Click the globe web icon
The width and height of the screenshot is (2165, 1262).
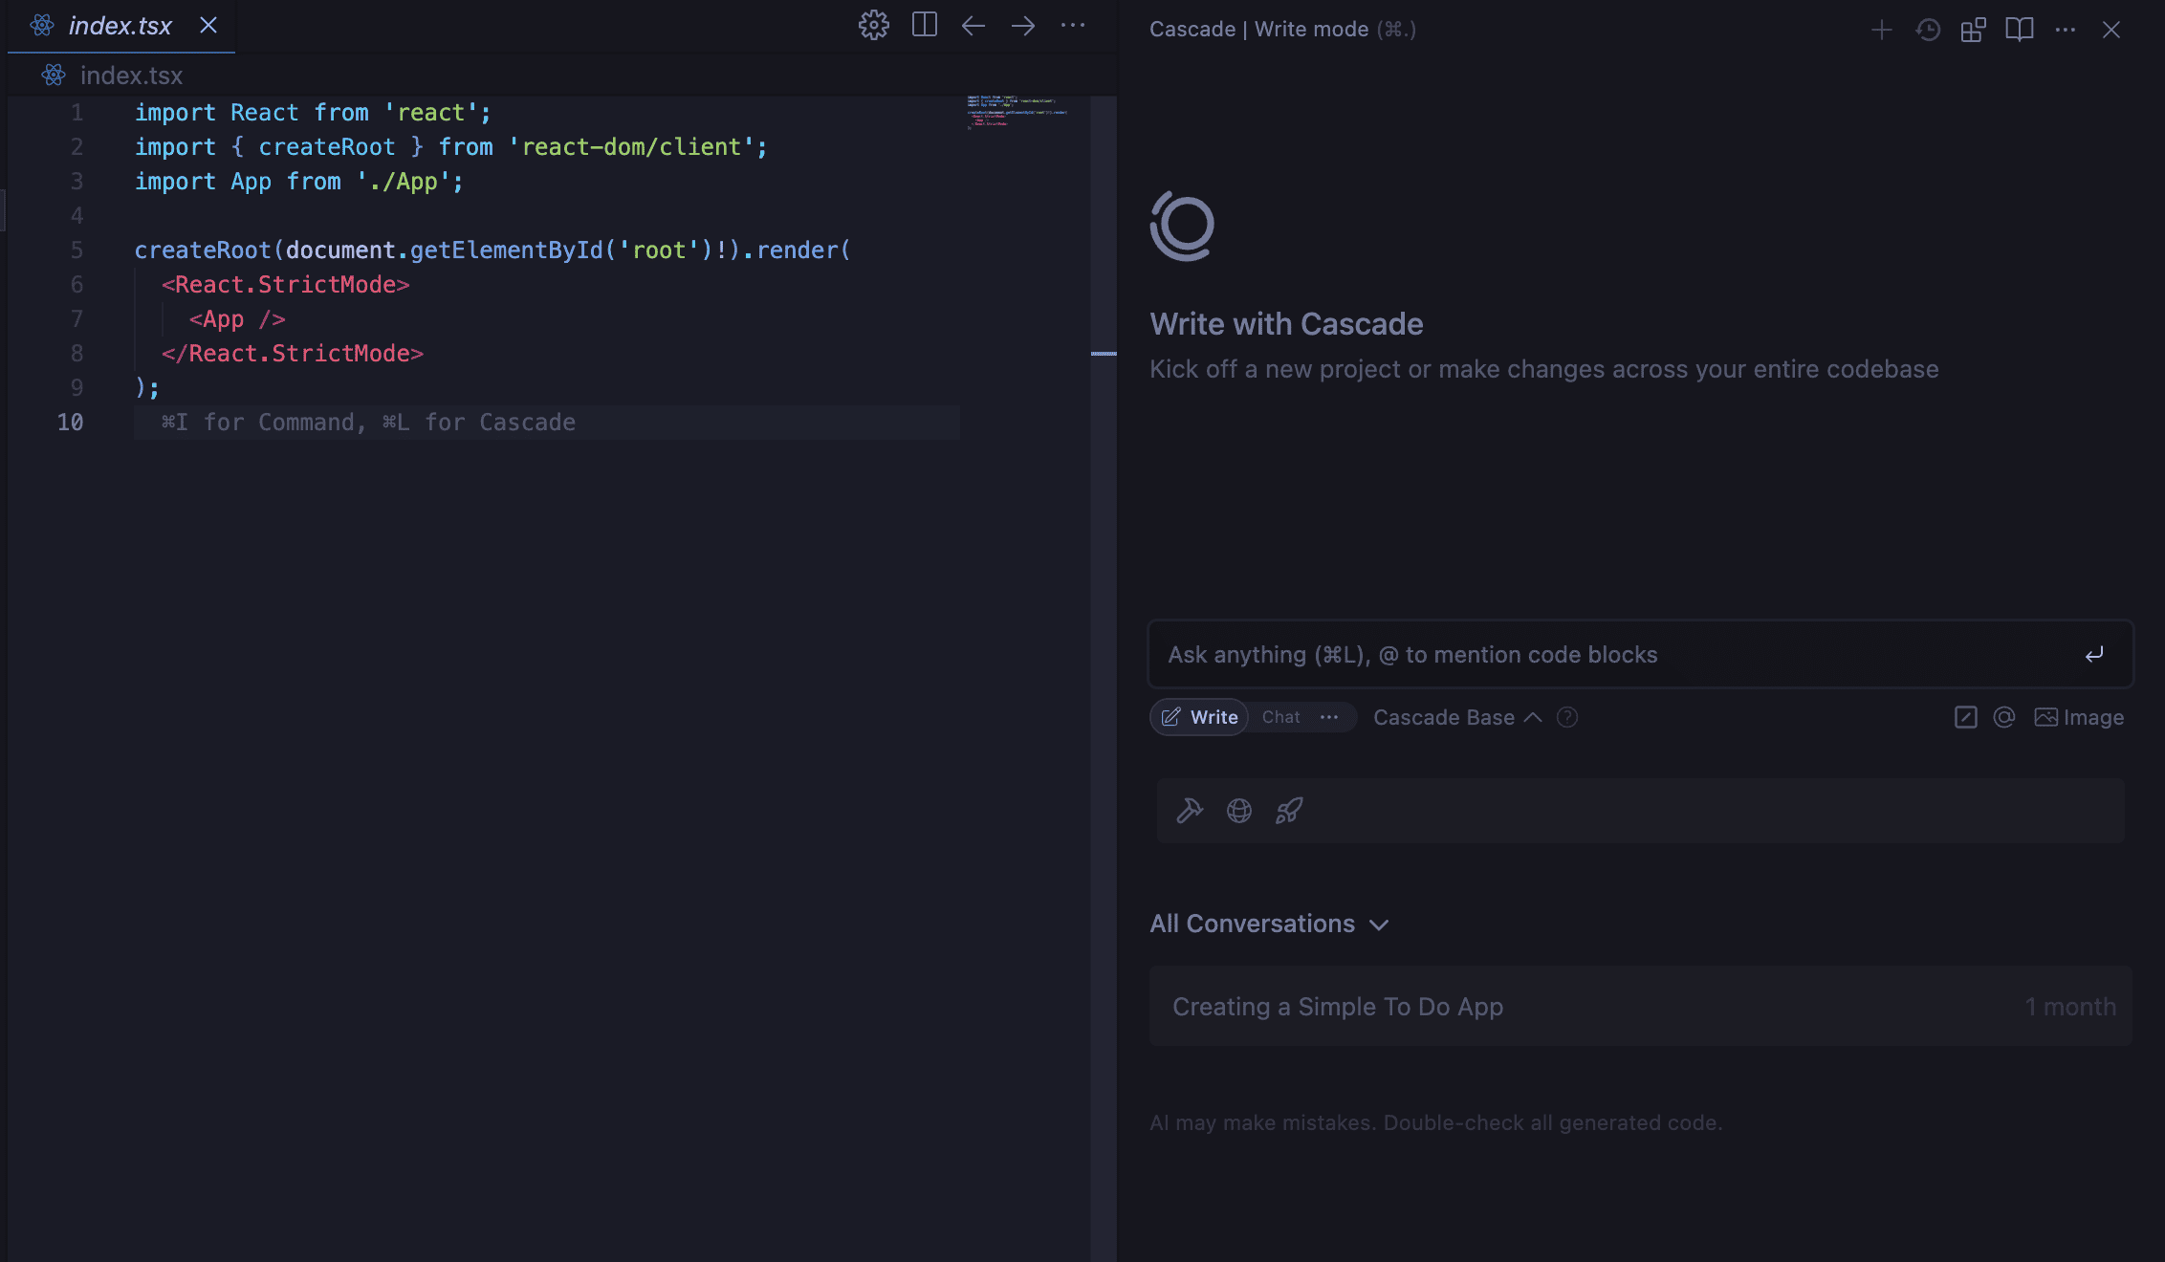pos(1239,811)
